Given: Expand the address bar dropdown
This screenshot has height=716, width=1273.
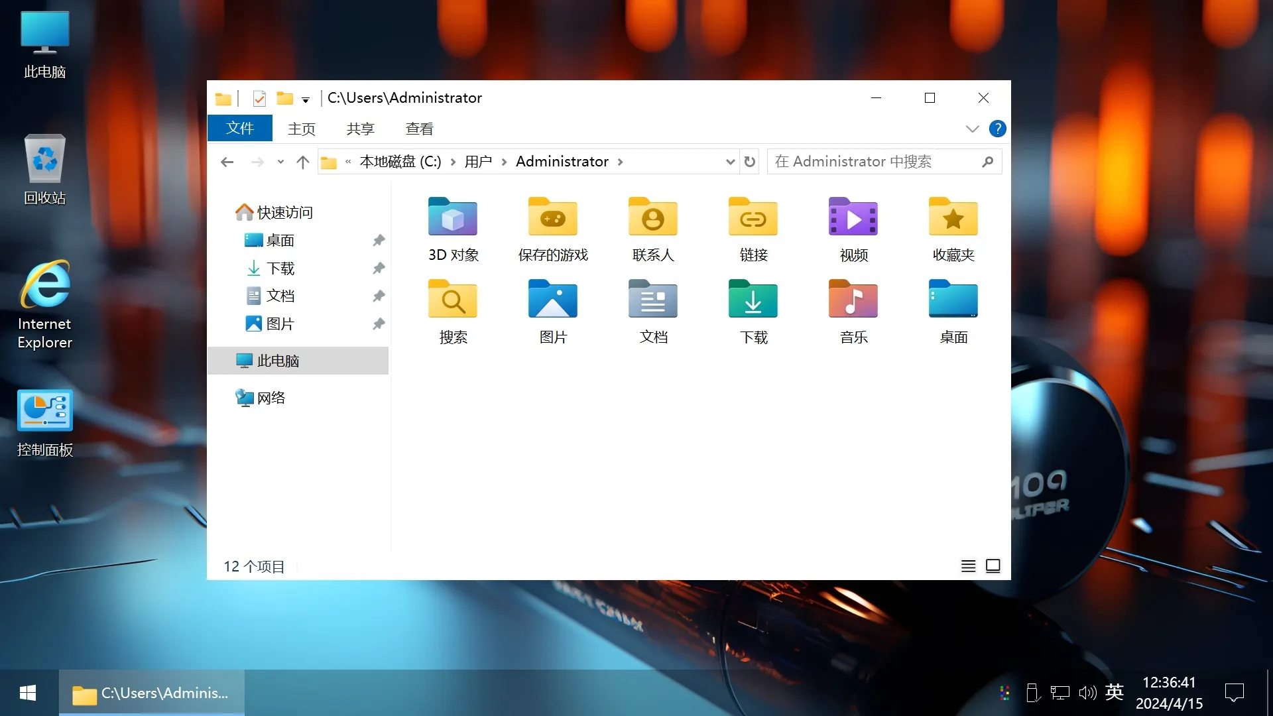Looking at the screenshot, I should 729,161.
